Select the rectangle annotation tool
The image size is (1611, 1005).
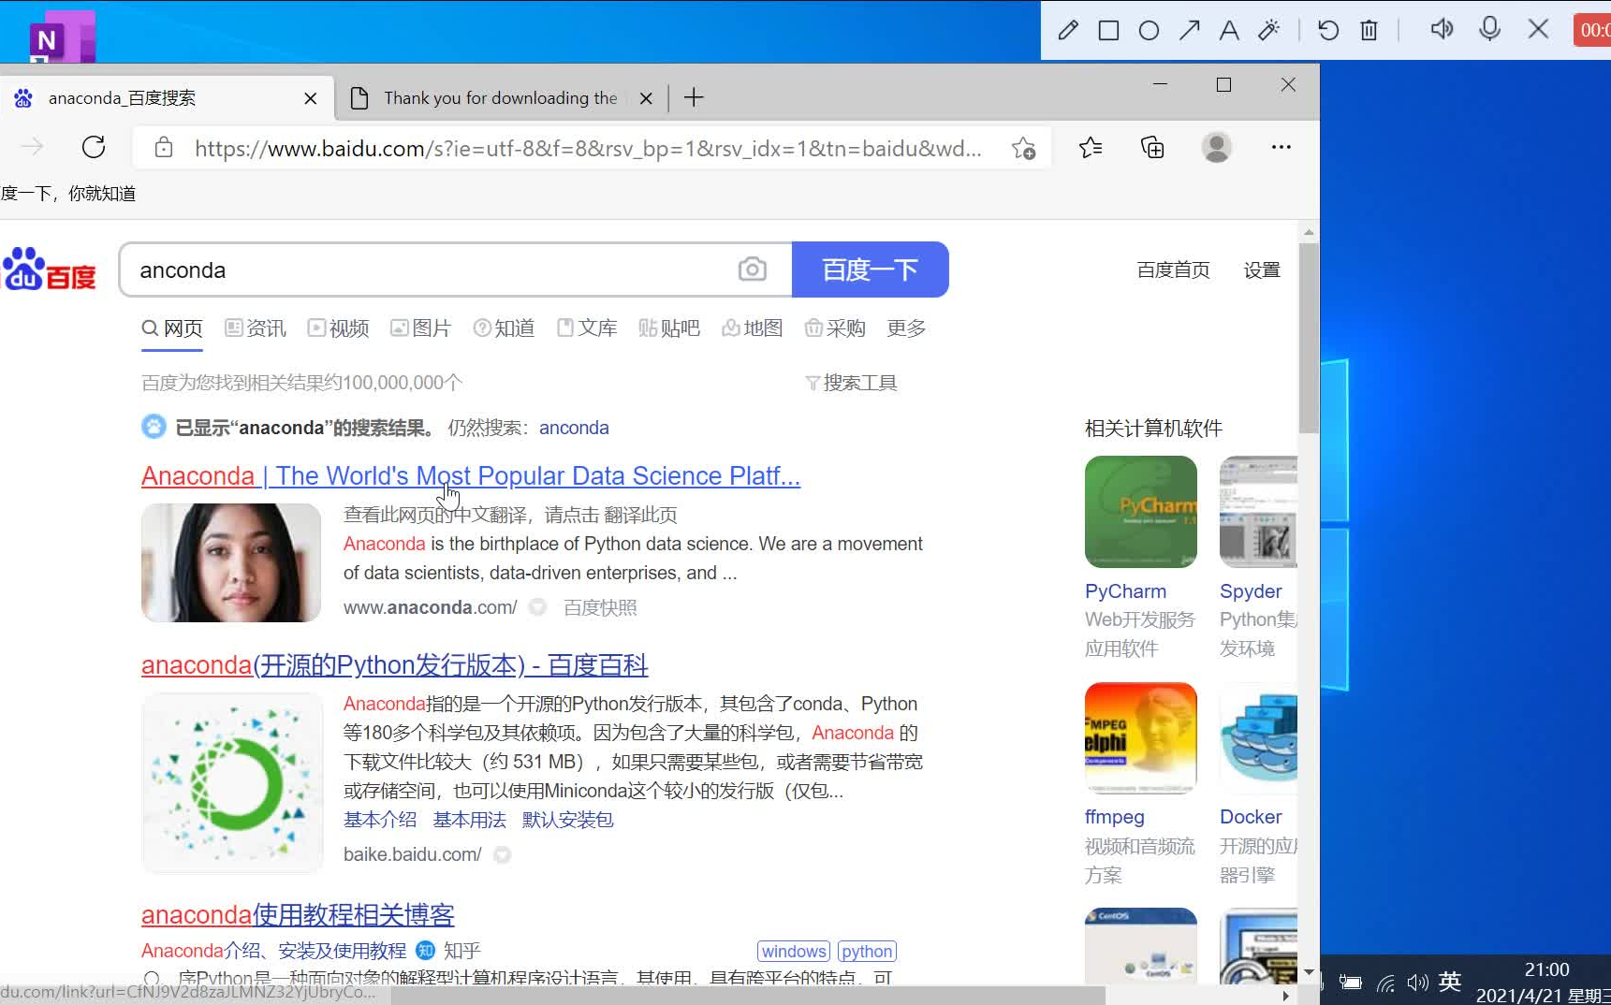click(1108, 31)
